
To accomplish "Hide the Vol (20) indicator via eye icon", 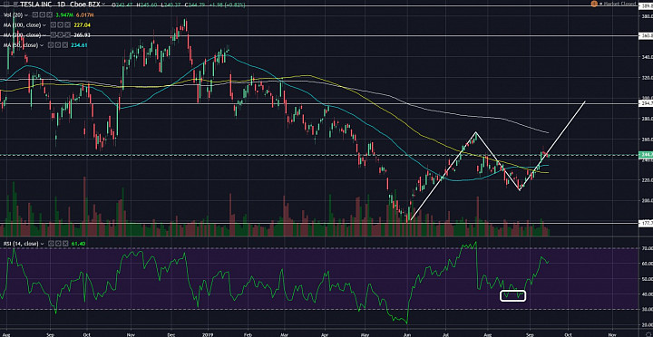I will pyautogui.click(x=35, y=15).
